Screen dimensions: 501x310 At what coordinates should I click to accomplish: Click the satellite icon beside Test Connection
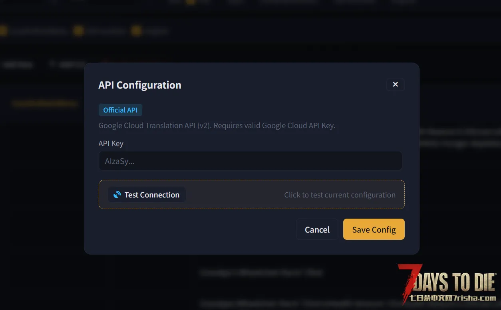pyautogui.click(x=117, y=195)
